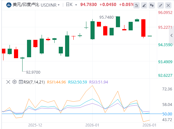174x129 pixels.
Task: Click the 95.7480 high price marker
Action: pyautogui.click(x=106, y=17)
